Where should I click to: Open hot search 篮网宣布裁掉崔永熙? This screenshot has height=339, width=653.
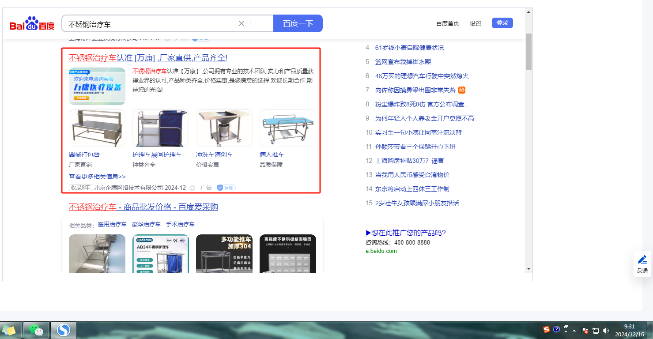click(403, 62)
